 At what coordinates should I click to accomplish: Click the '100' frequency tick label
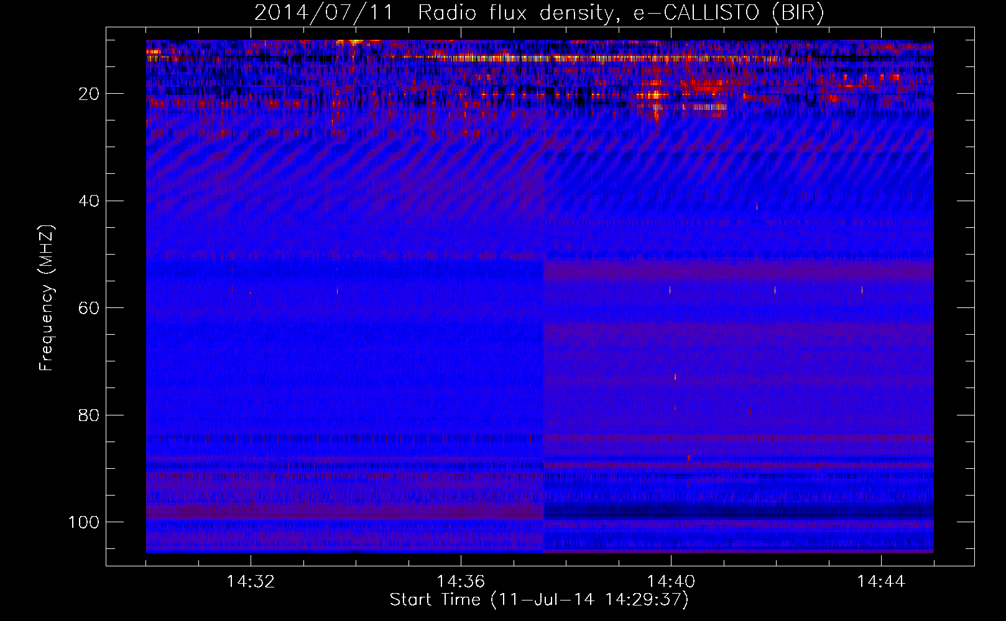84,522
